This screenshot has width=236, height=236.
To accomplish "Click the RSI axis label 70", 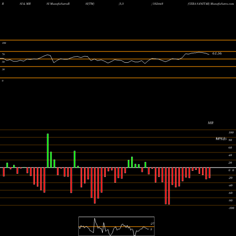I will tap(3, 54).
